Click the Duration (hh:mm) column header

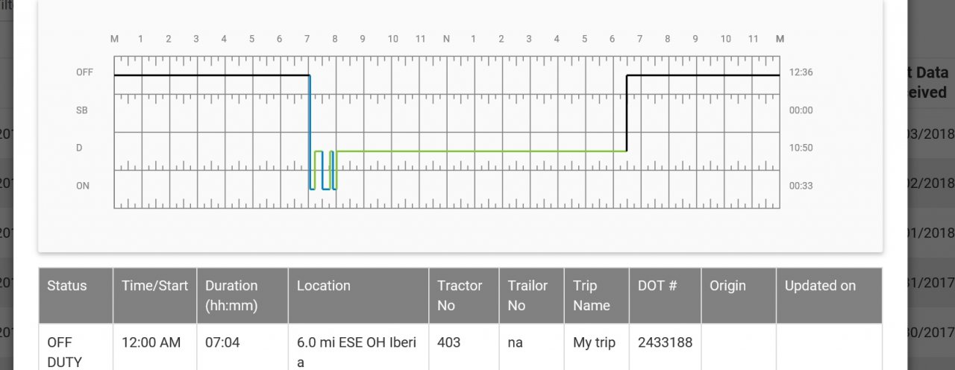pos(231,295)
